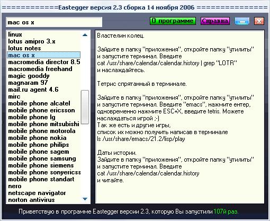The width and height of the screenshot is (270, 221).
Task: Select the highlighted 'mac os x' entry
Action: point(43,55)
